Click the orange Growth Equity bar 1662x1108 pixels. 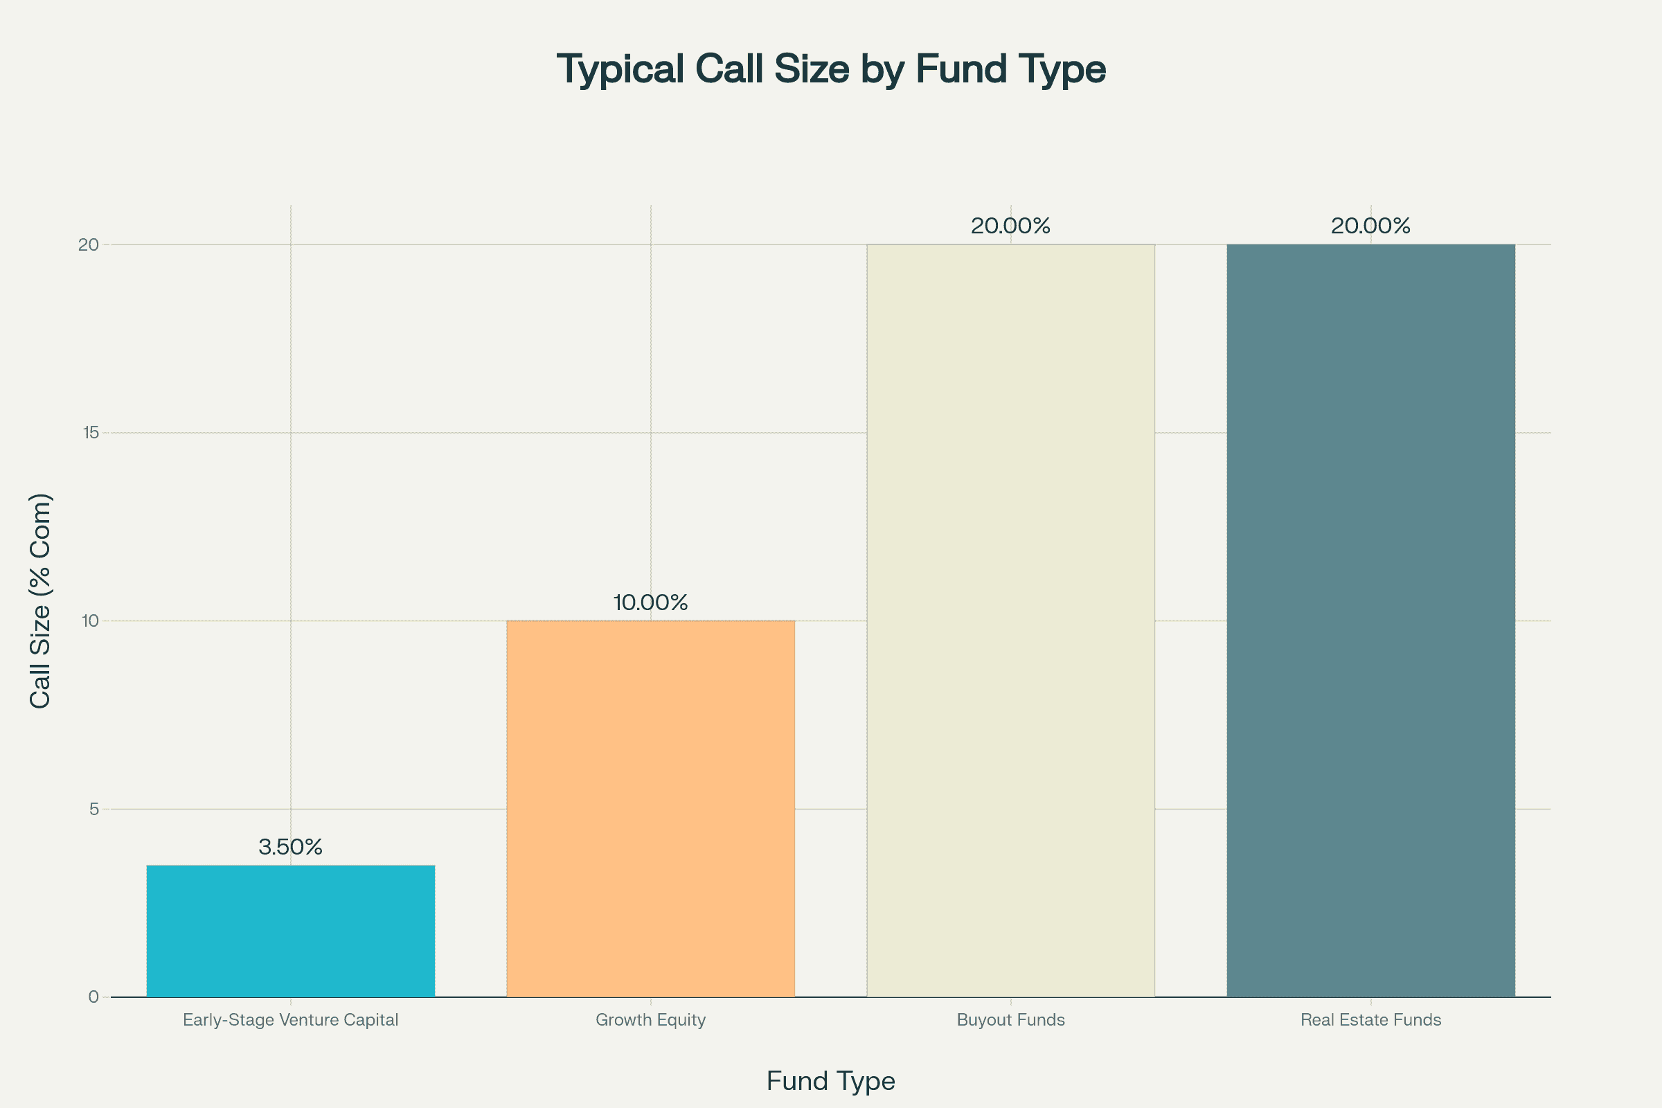tap(650, 808)
